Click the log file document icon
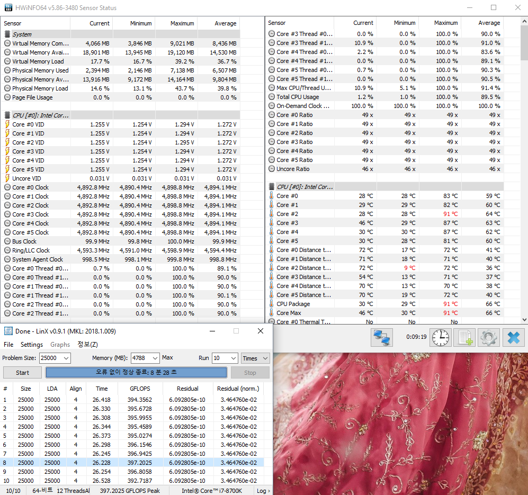This screenshot has width=528, height=495. coord(464,337)
